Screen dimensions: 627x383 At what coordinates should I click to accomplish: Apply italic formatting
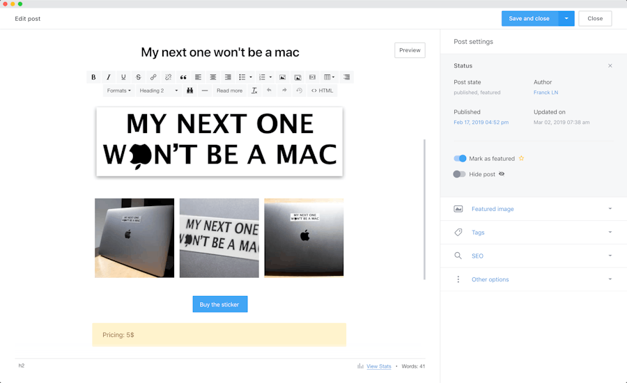[x=109, y=77]
